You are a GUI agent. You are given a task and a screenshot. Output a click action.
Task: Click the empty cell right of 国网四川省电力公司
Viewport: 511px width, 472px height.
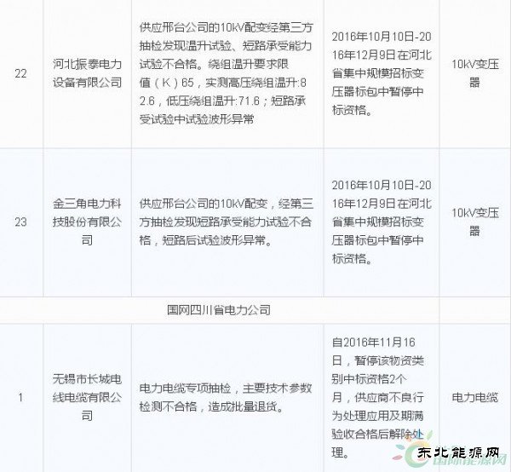point(474,309)
